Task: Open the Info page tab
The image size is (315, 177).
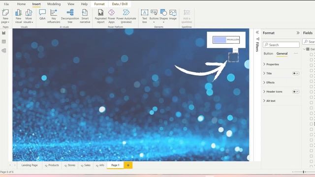Action: tap(100, 165)
